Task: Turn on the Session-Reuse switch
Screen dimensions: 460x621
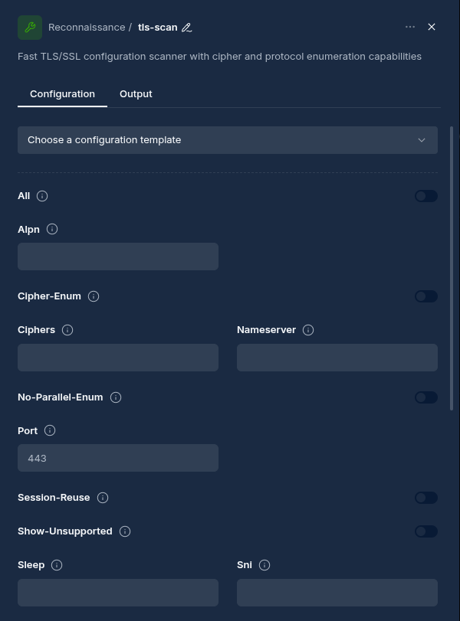Action: click(x=426, y=498)
